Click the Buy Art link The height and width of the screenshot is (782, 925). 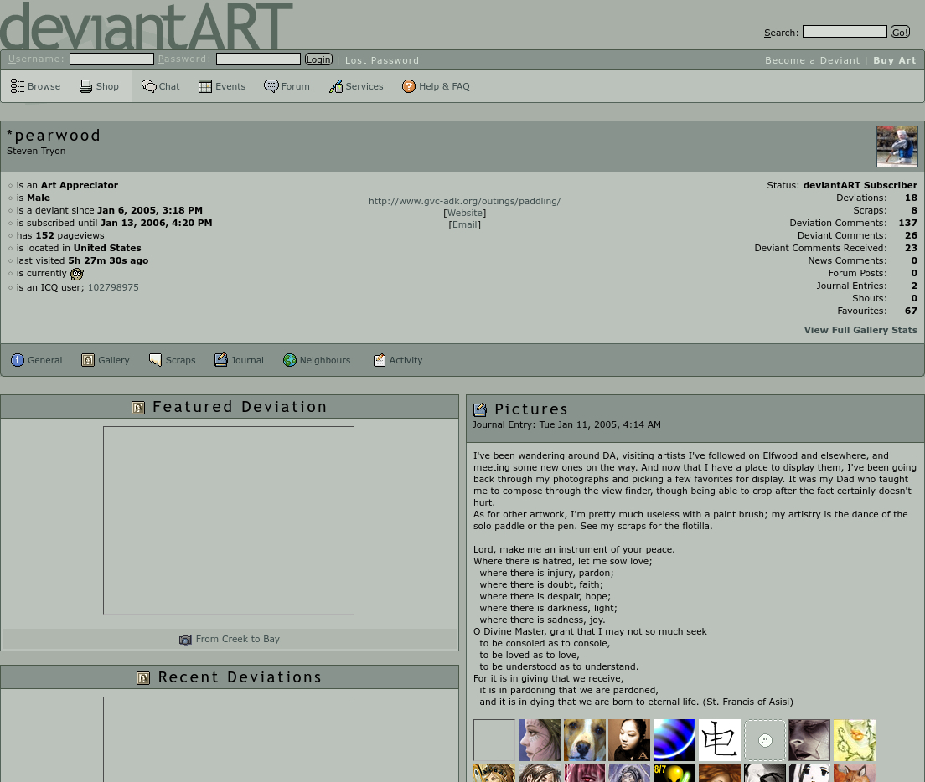tap(894, 60)
